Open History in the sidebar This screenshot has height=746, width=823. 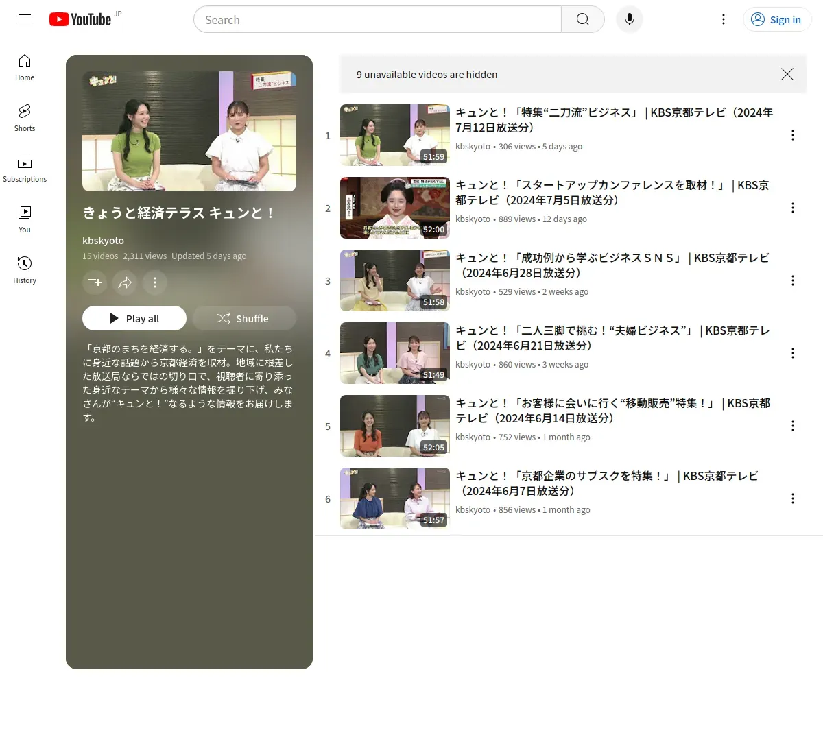pyautogui.click(x=25, y=271)
